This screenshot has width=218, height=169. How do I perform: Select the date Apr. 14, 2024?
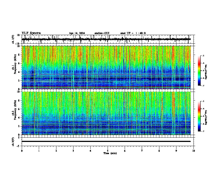(77, 33)
